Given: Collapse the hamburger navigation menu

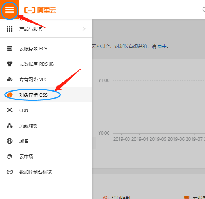Looking at the screenshot, I should tap(10, 10).
